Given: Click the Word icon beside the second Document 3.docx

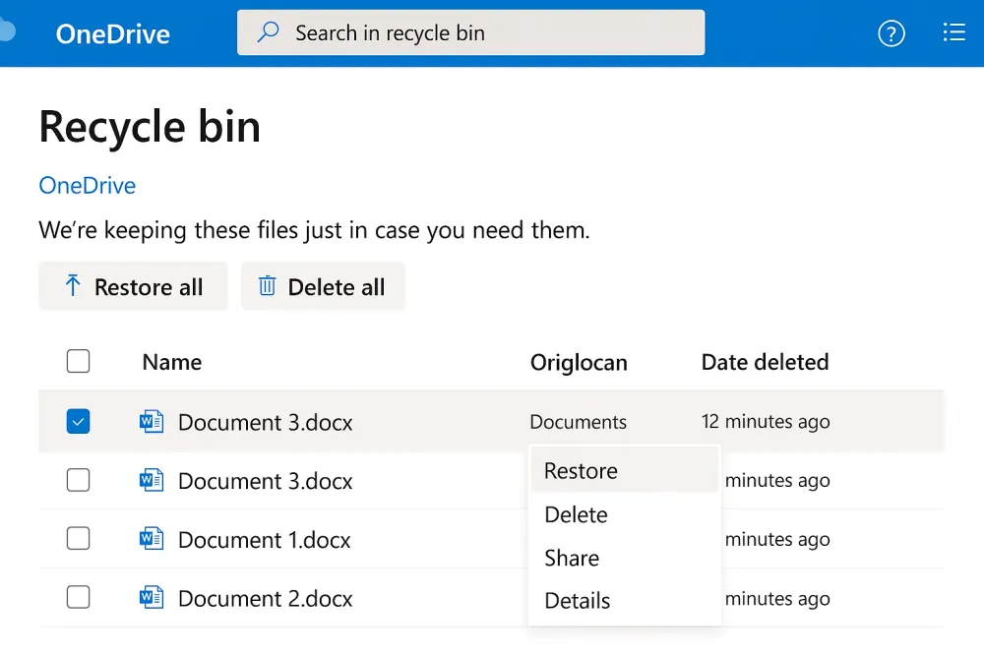Looking at the screenshot, I should pyautogui.click(x=154, y=480).
